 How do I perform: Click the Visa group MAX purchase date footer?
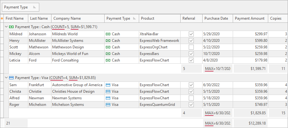(218, 113)
